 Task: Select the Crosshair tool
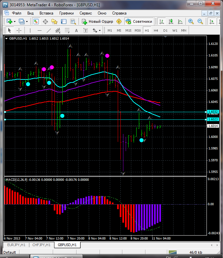click(19, 30)
